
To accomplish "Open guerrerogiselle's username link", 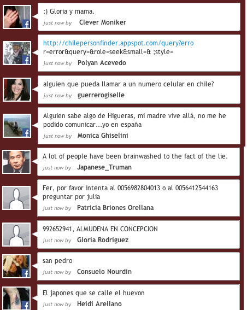I will (101, 95).
